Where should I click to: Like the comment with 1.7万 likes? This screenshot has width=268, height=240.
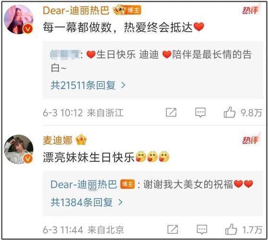point(231,229)
